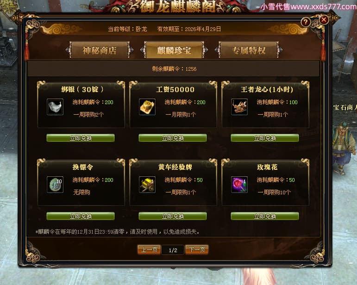Open the 专属特权 tab

(249, 50)
